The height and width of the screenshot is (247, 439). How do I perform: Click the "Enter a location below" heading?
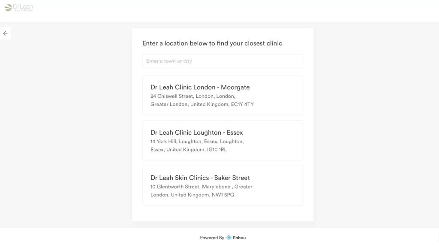pos(212,43)
